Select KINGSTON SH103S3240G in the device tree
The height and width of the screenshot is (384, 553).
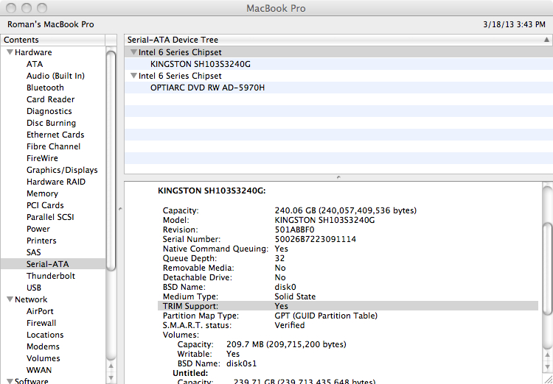pos(200,65)
